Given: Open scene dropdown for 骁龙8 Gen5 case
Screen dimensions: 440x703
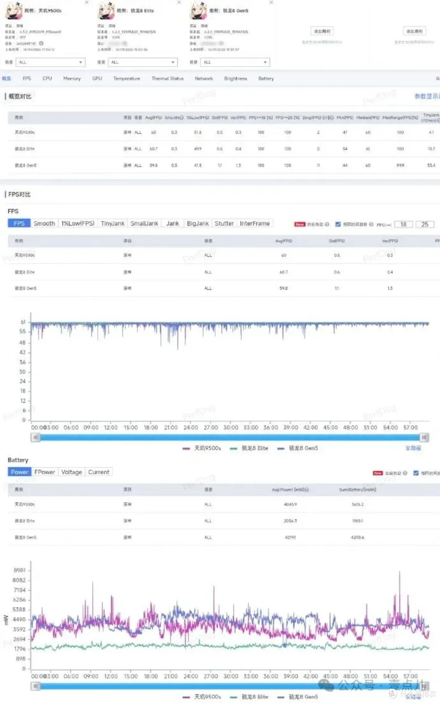Looking at the screenshot, I should click(x=235, y=62).
